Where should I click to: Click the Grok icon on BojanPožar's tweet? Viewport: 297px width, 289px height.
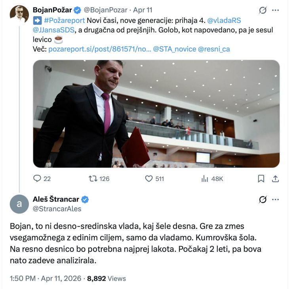[x=263, y=10]
